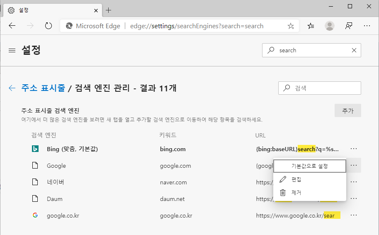
Task: Select 기본값으로 설정 in context menu
Action: click(310, 166)
